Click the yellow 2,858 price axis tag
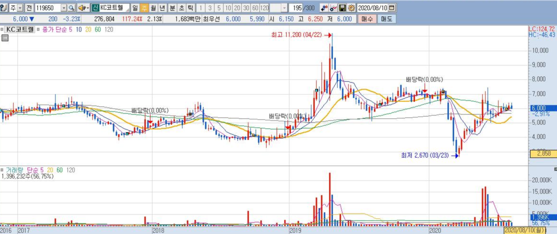The width and height of the screenshot is (557, 234). [543, 154]
